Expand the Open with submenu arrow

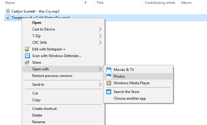[x=100, y=69]
